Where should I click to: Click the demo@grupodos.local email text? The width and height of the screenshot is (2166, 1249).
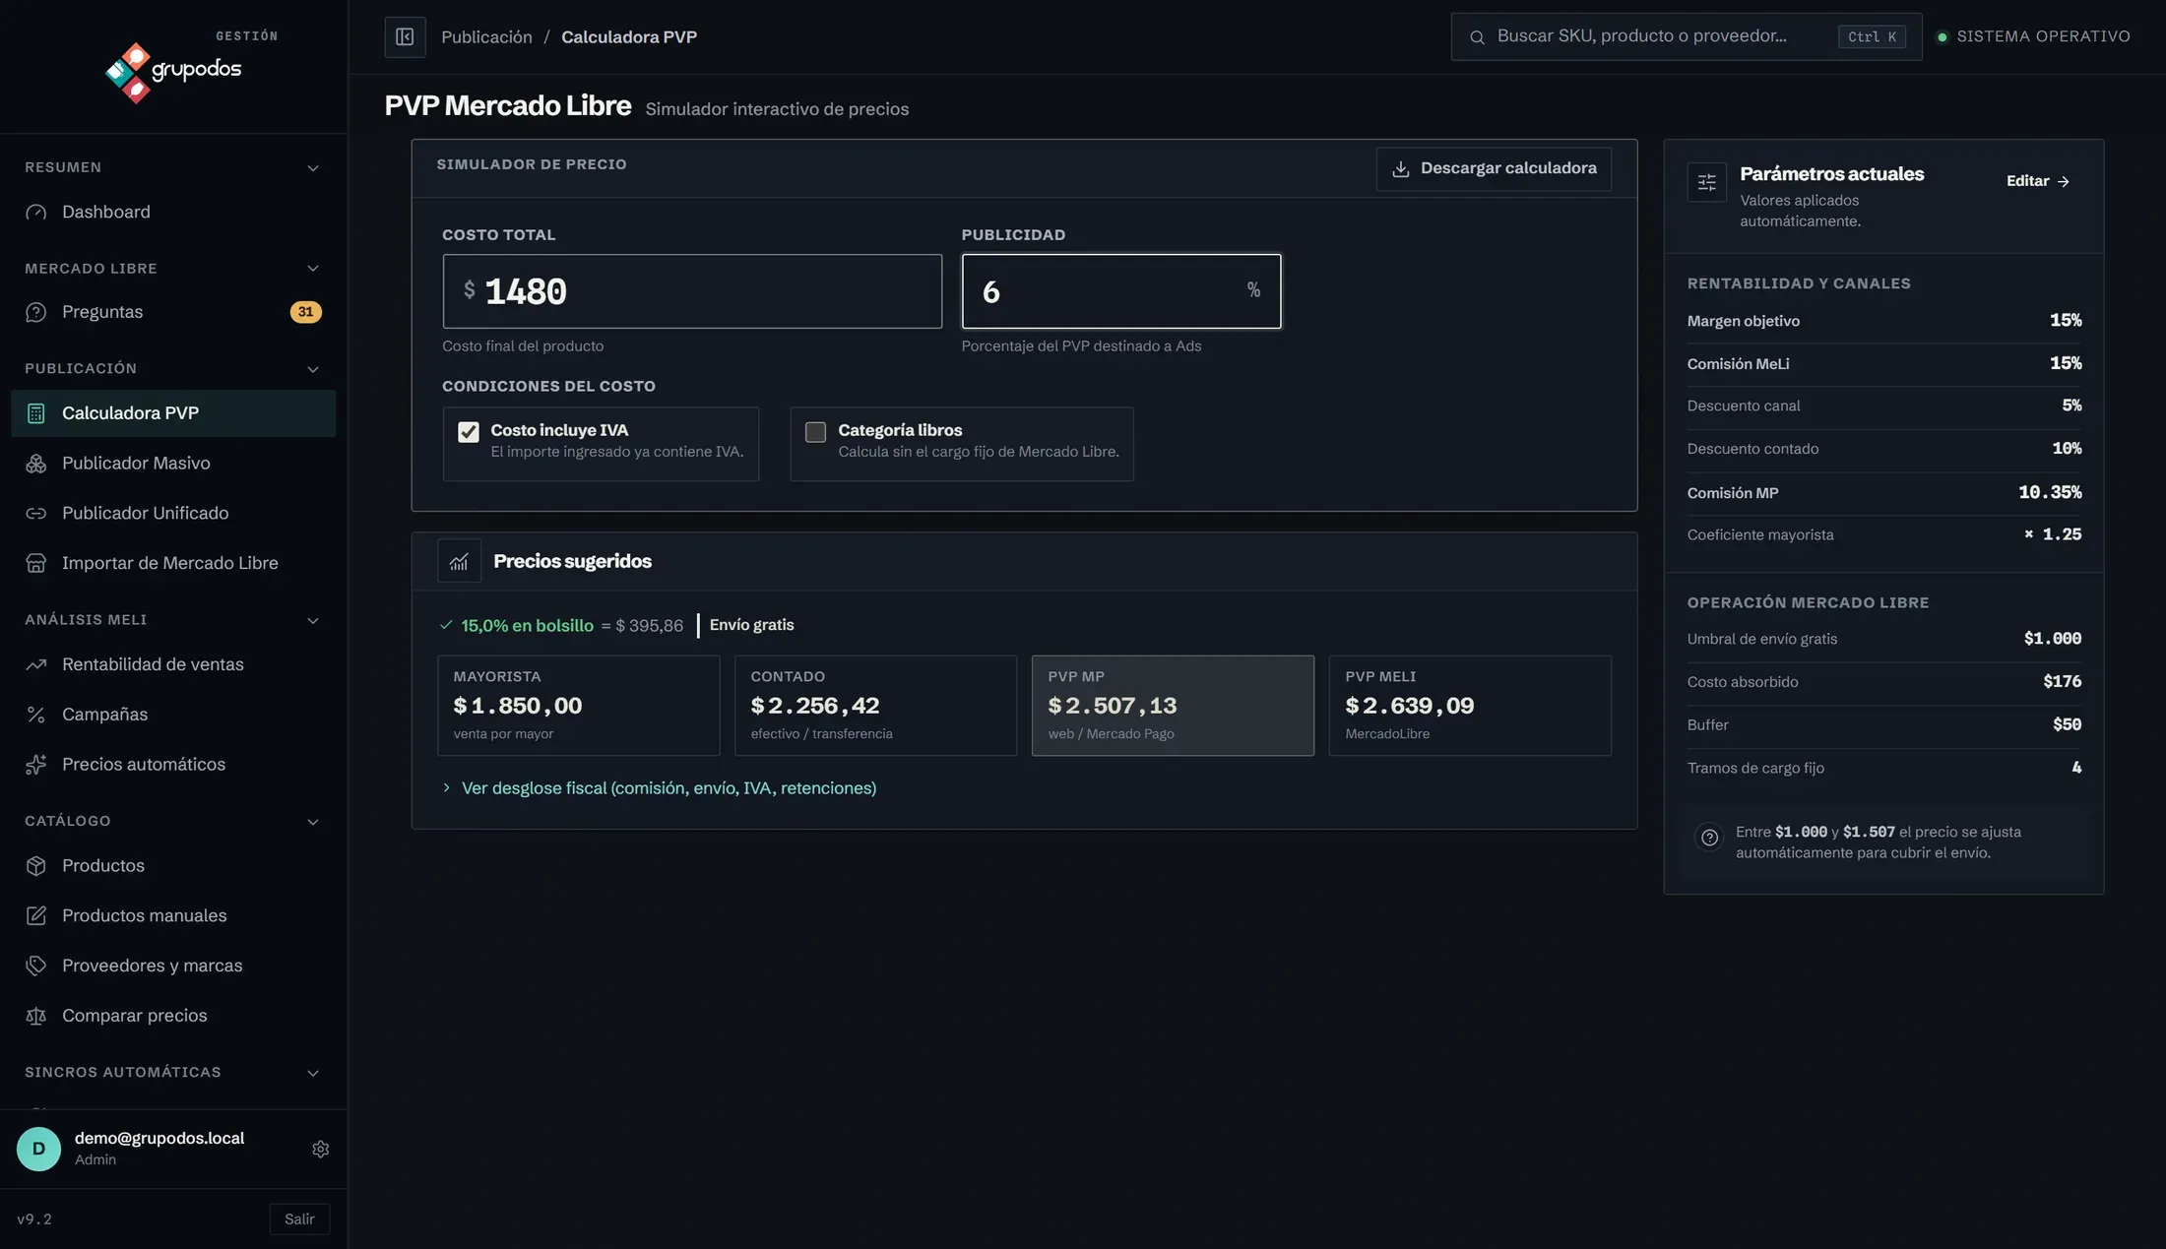(x=159, y=1138)
